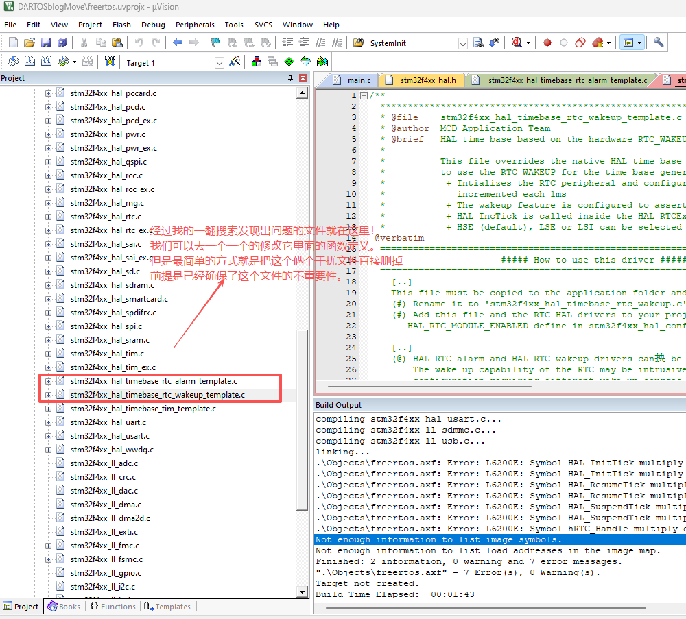Switch to the Functions panel tab
This screenshot has height=619, width=686.
coord(113,607)
